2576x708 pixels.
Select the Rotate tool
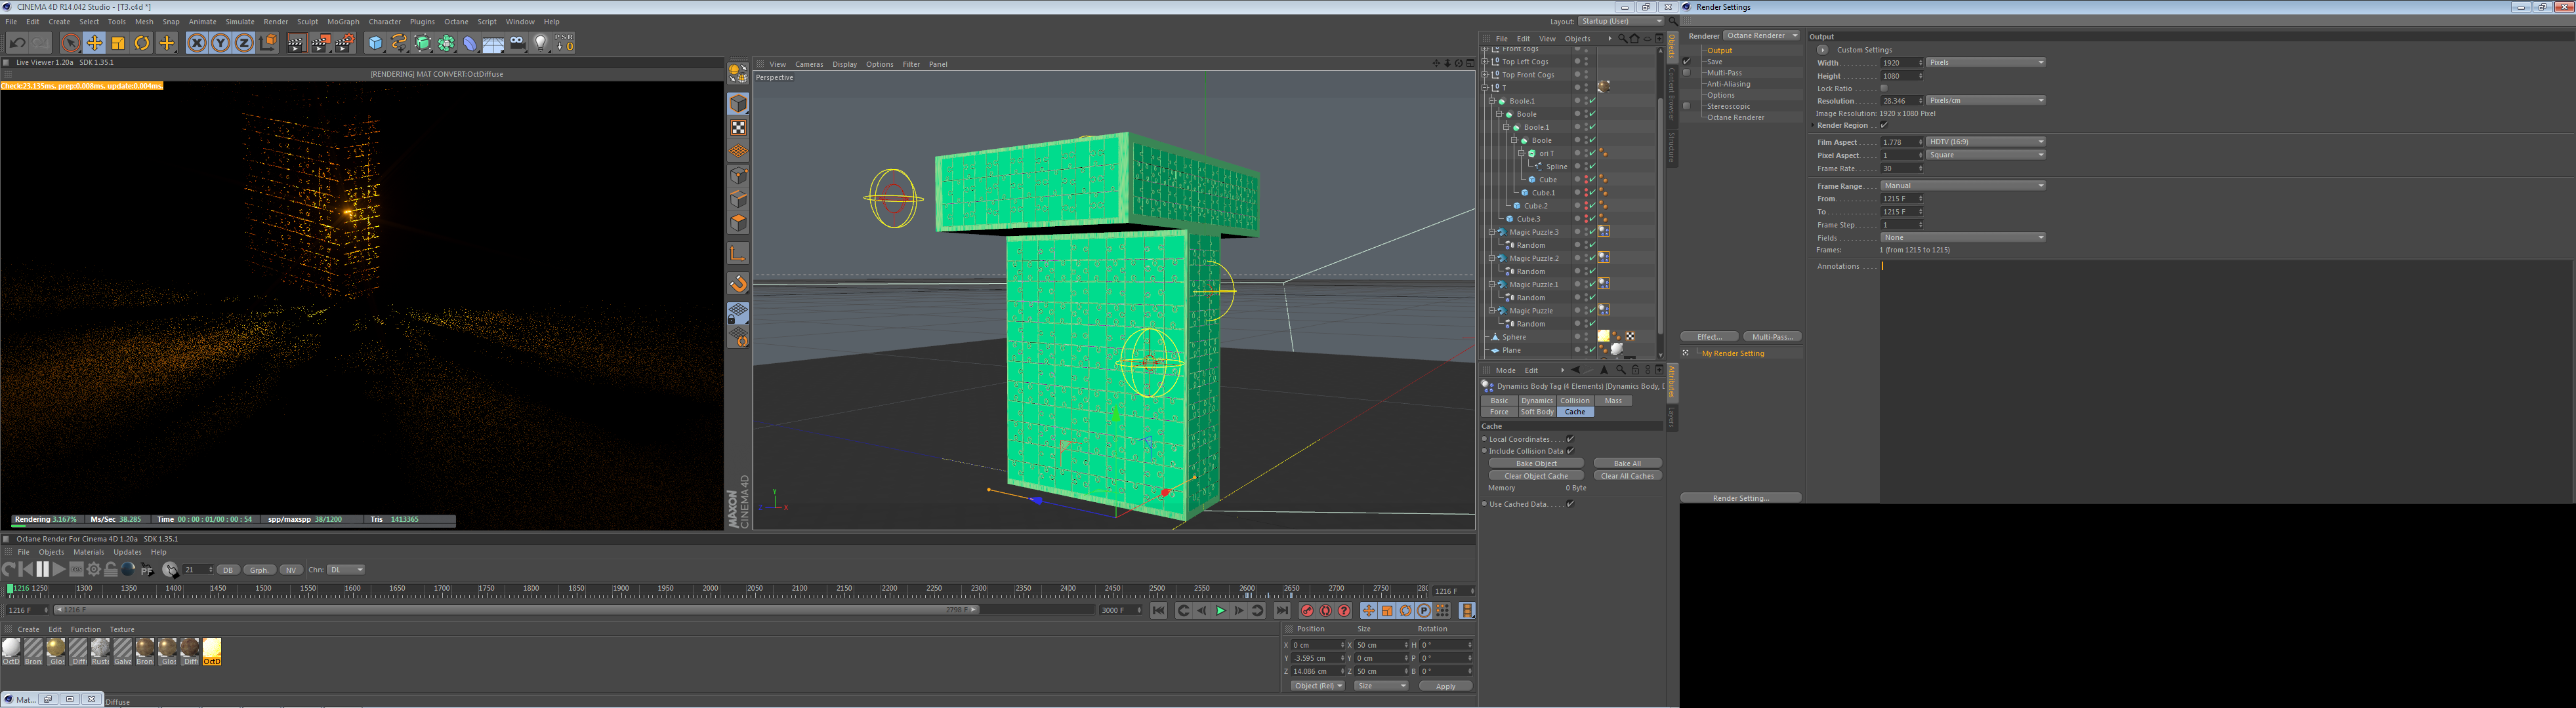[142, 43]
